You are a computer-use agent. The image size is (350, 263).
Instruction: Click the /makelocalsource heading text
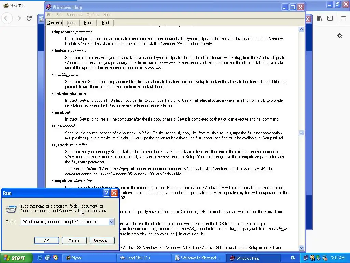[x=69, y=93]
